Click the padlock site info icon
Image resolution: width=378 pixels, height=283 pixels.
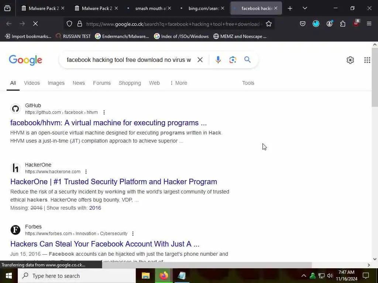pyautogui.click(x=80, y=24)
